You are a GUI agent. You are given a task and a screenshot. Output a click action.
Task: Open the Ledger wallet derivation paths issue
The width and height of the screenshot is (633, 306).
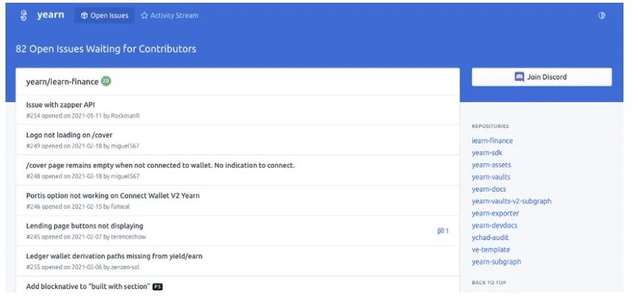[x=114, y=256]
